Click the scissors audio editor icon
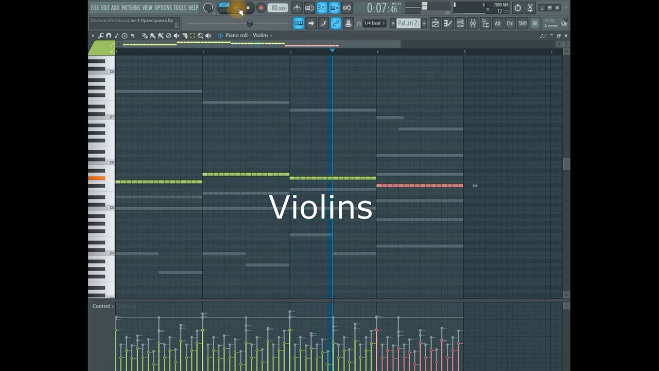 click(x=530, y=8)
